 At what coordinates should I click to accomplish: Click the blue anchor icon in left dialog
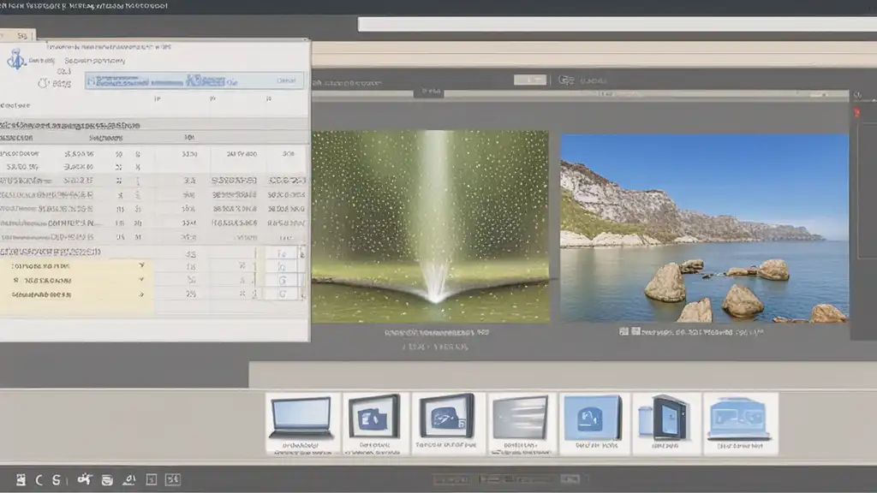15,60
